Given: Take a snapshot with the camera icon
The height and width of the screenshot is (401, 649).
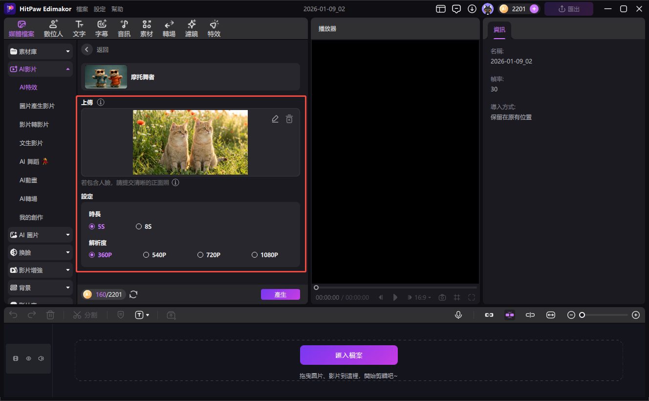Looking at the screenshot, I should pos(442,296).
